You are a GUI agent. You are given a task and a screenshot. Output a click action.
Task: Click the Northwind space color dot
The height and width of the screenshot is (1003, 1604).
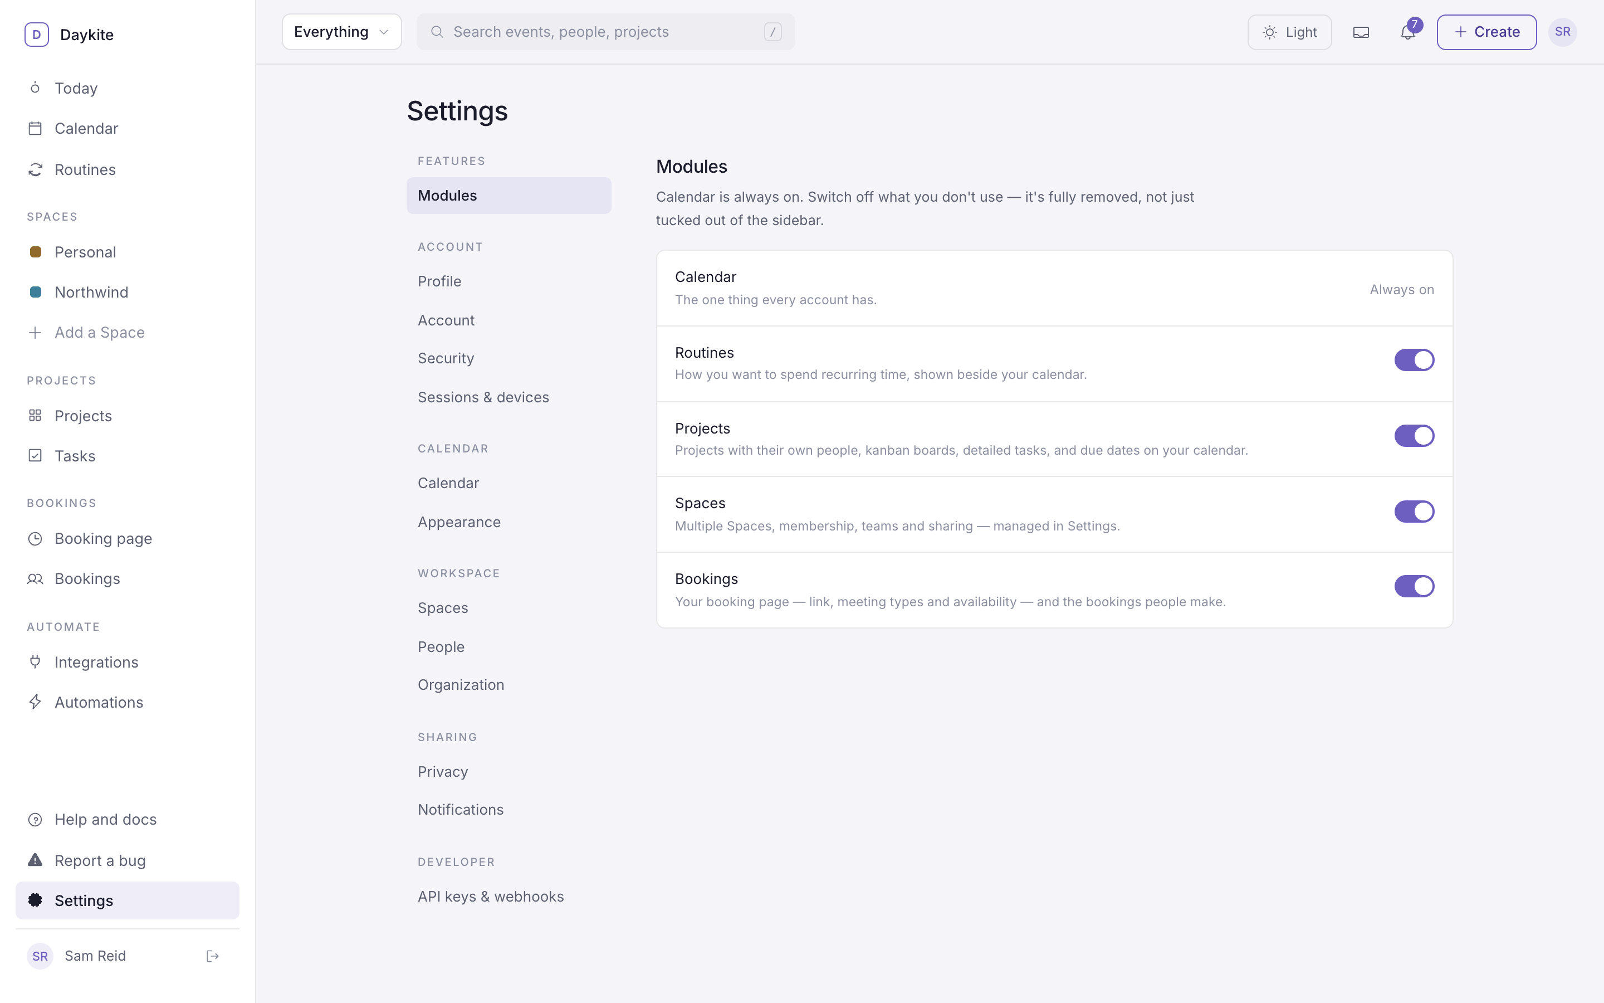(36, 292)
